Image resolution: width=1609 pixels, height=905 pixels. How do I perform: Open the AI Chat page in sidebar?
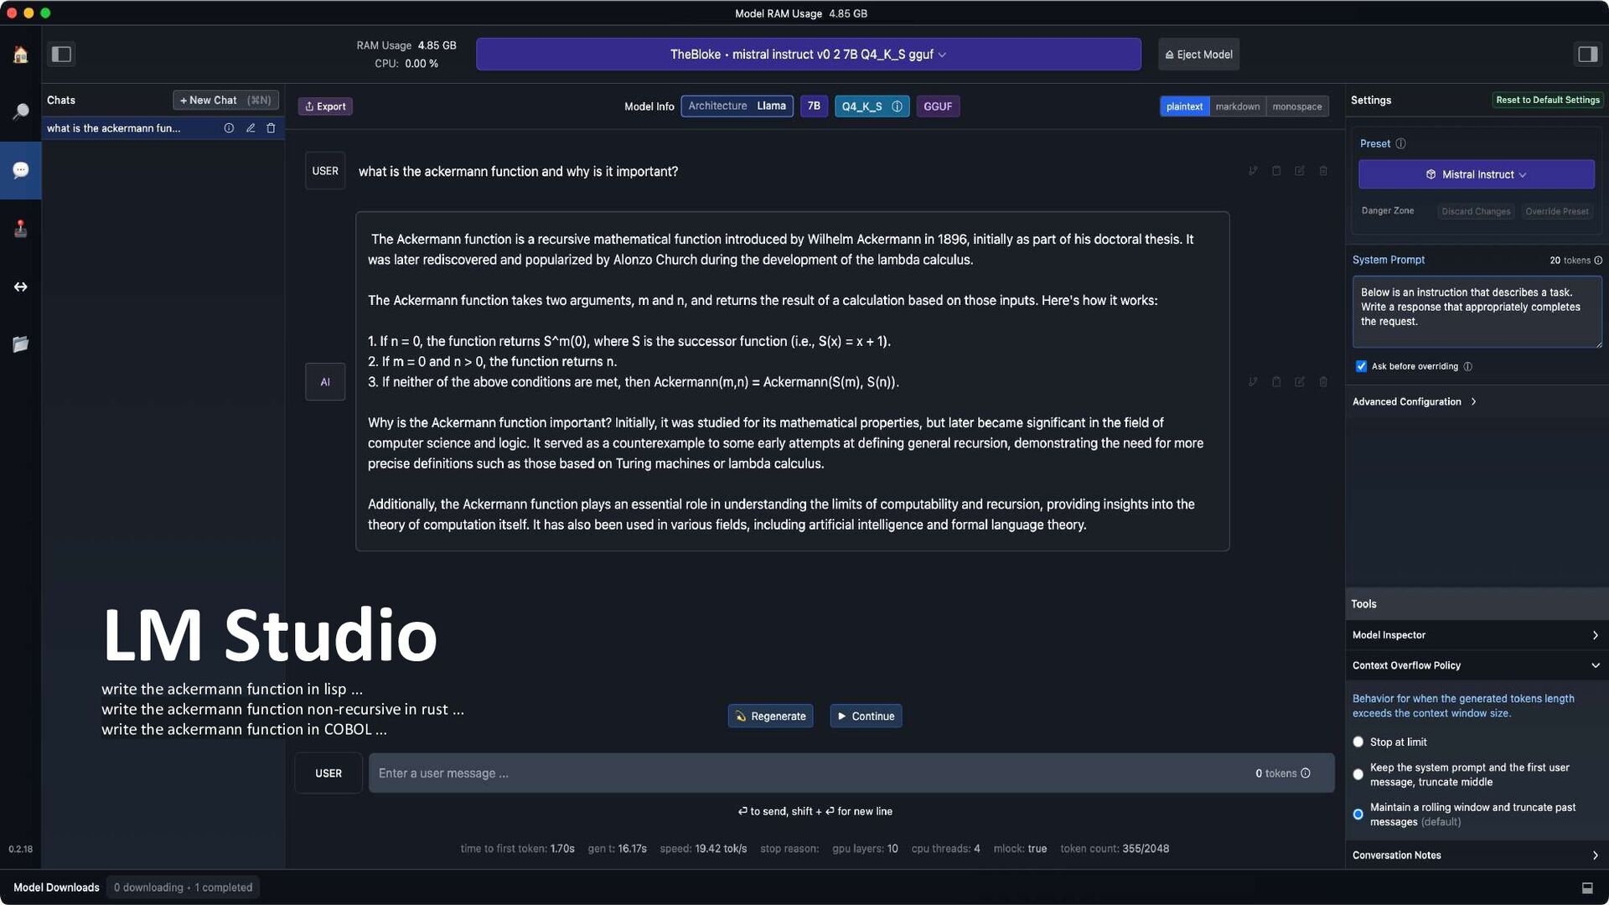click(20, 170)
